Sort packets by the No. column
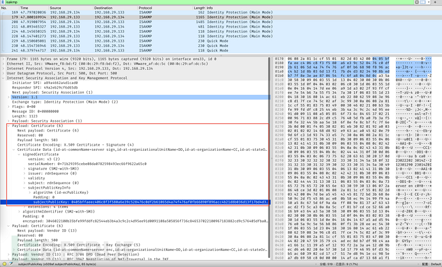Image resolution: width=442 pixels, height=267 pixels. pos(10,8)
